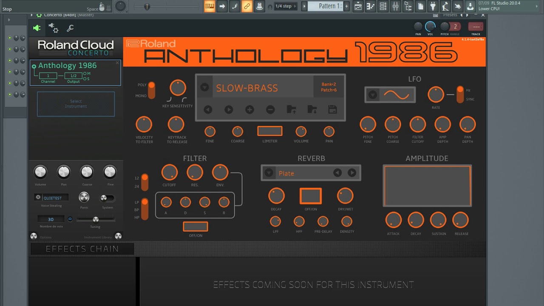The height and width of the screenshot is (306, 544).
Task: Click the Nombre de voix value 30
Action: [x=51, y=219]
